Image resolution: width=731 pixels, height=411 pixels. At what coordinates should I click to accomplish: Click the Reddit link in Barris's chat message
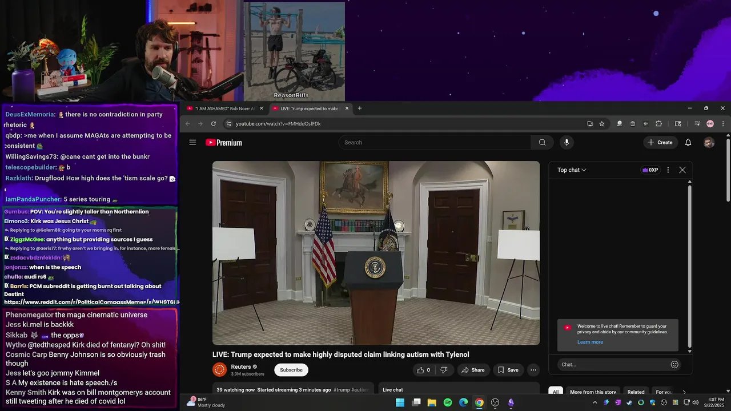92,302
